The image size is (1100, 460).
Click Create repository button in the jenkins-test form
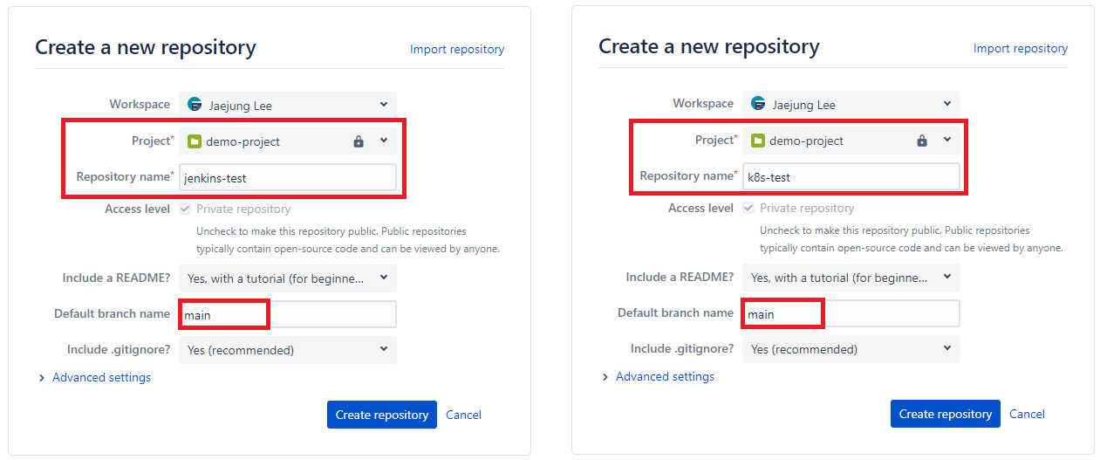(x=382, y=415)
